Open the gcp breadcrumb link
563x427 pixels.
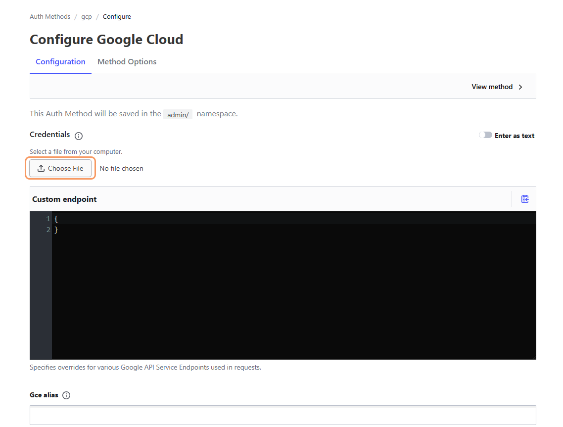pos(86,16)
